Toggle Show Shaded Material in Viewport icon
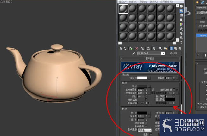 [x=166, y=48]
